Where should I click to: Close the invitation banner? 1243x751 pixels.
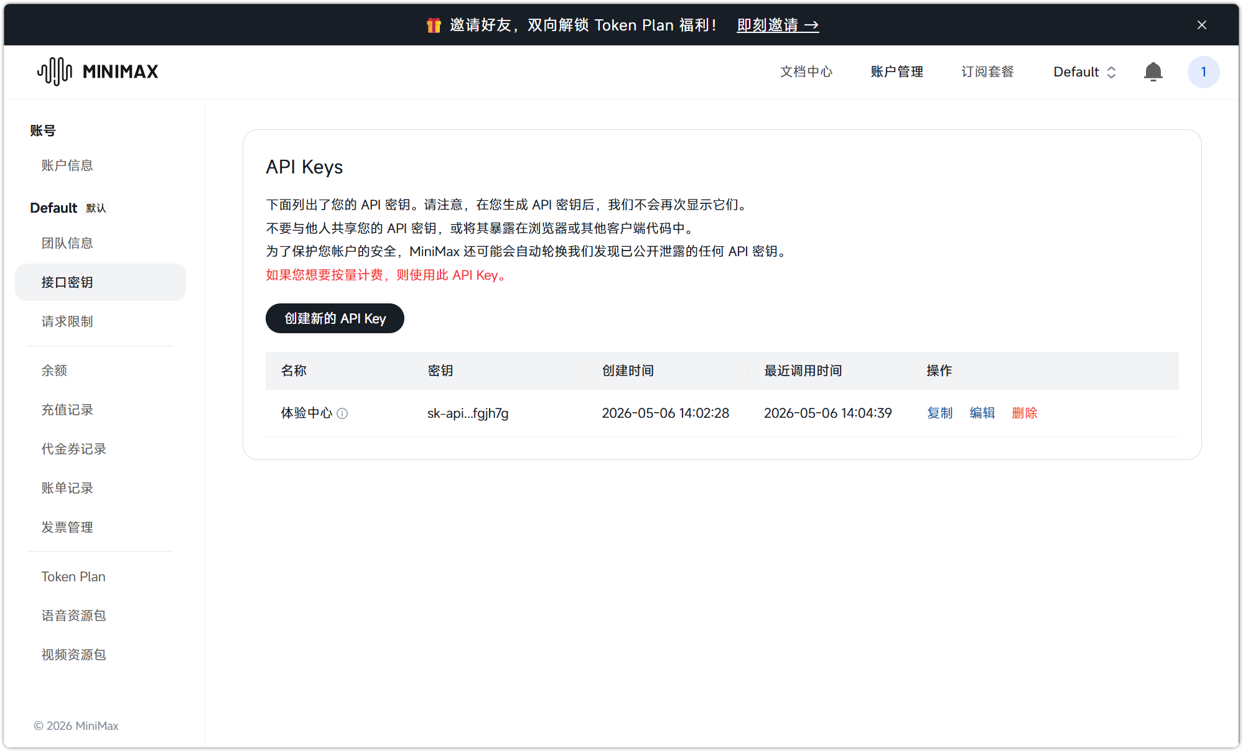pyautogui.click(x=1202, y=25)
